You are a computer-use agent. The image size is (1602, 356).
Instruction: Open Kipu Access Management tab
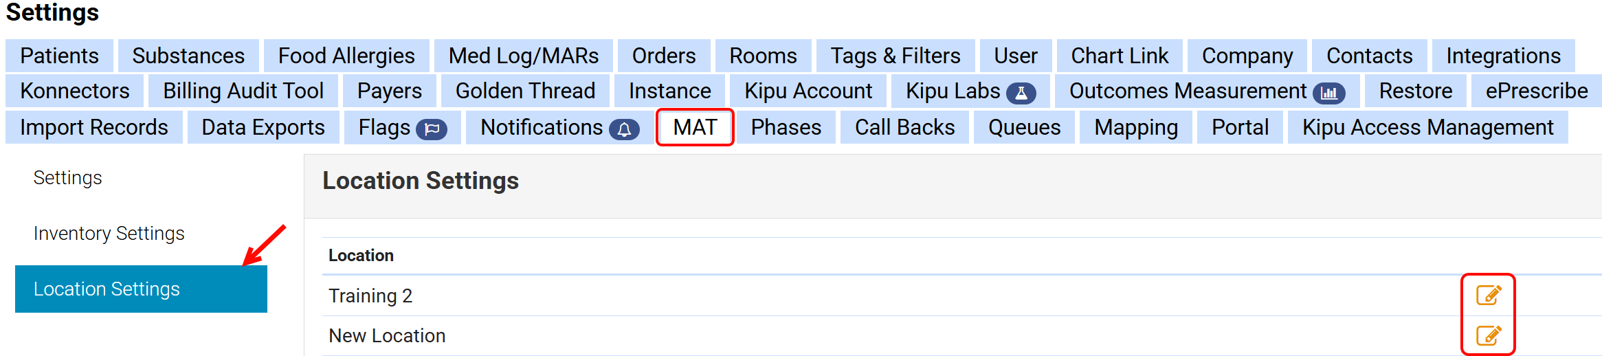[1427, 127]
